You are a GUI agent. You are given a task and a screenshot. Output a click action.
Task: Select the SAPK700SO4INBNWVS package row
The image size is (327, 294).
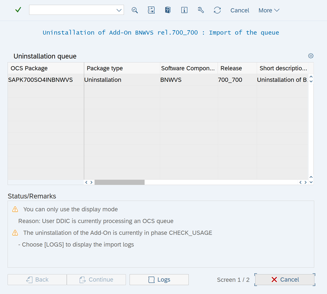click(x=40, y=80)
